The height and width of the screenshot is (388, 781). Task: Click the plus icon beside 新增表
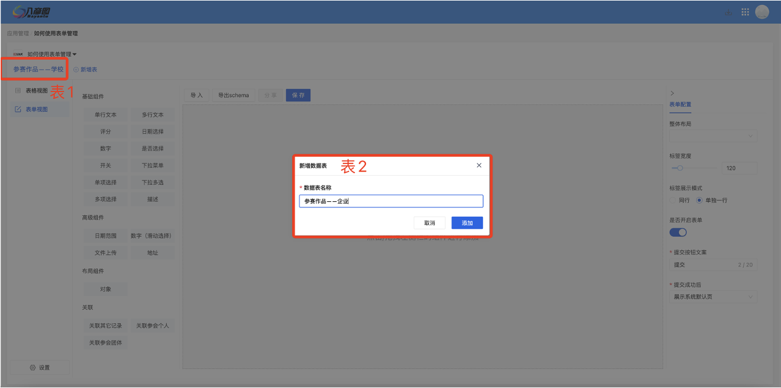tap(76, 70)
